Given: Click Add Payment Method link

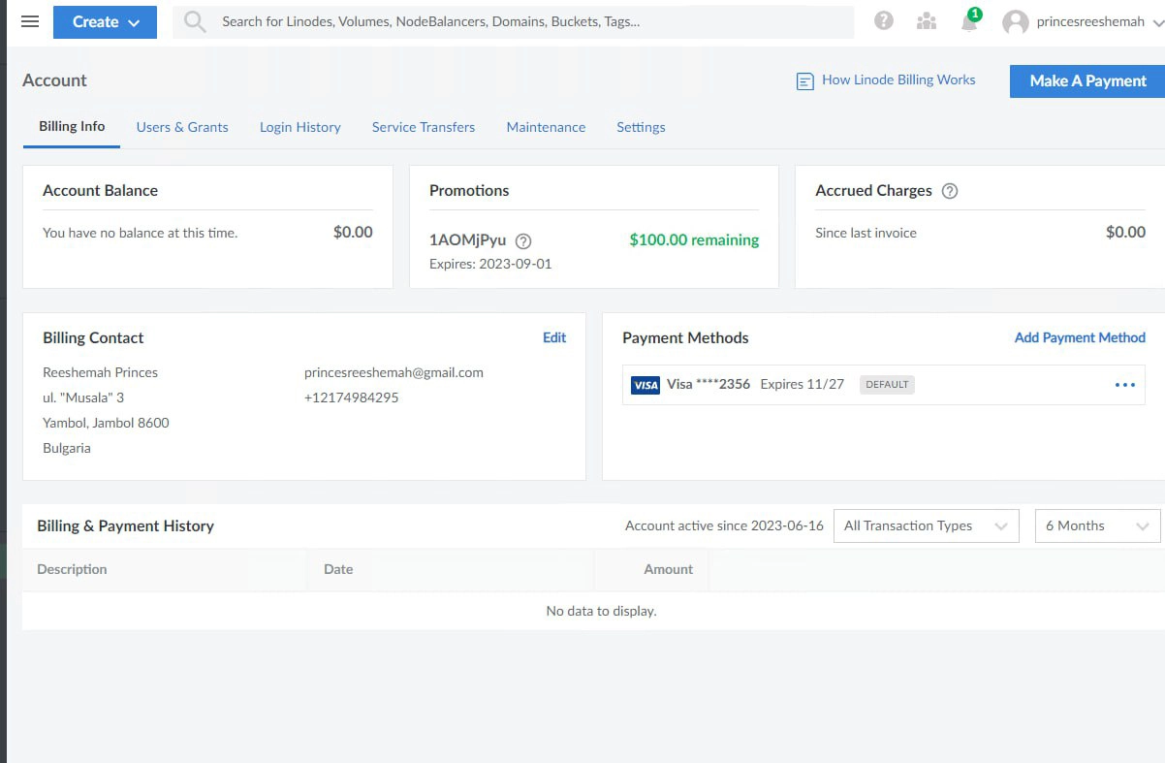Looking at the screenshot, I should point(1080,337).
